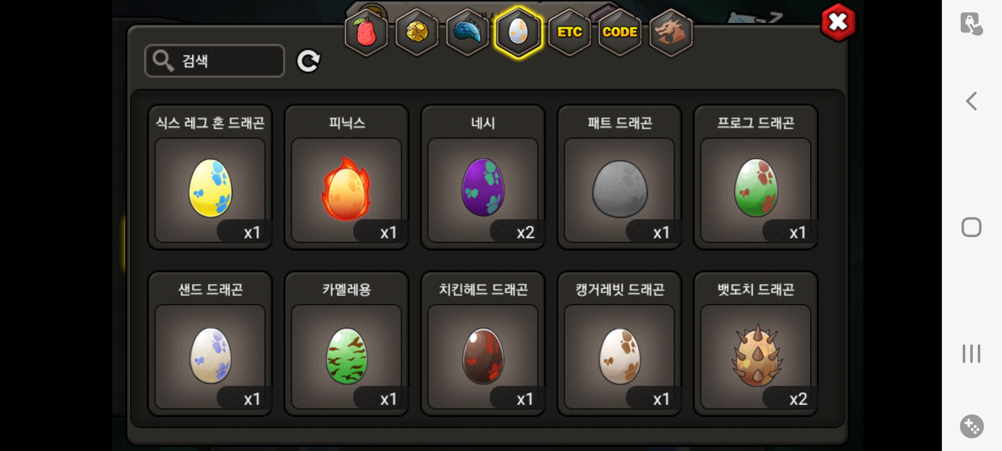Open the CODE tab
Viewport: 1002px width, 451px height.
620,33
